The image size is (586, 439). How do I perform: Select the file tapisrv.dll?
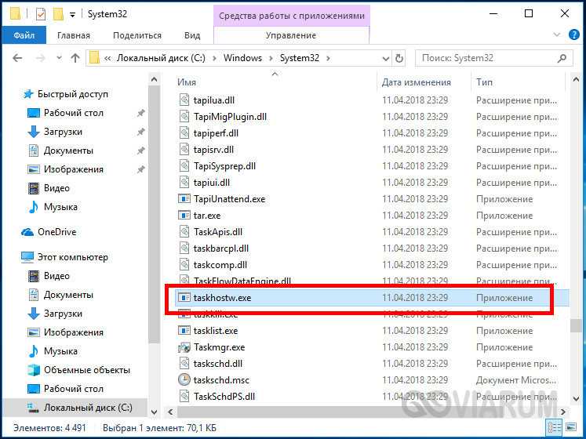(x=213, y=150)
